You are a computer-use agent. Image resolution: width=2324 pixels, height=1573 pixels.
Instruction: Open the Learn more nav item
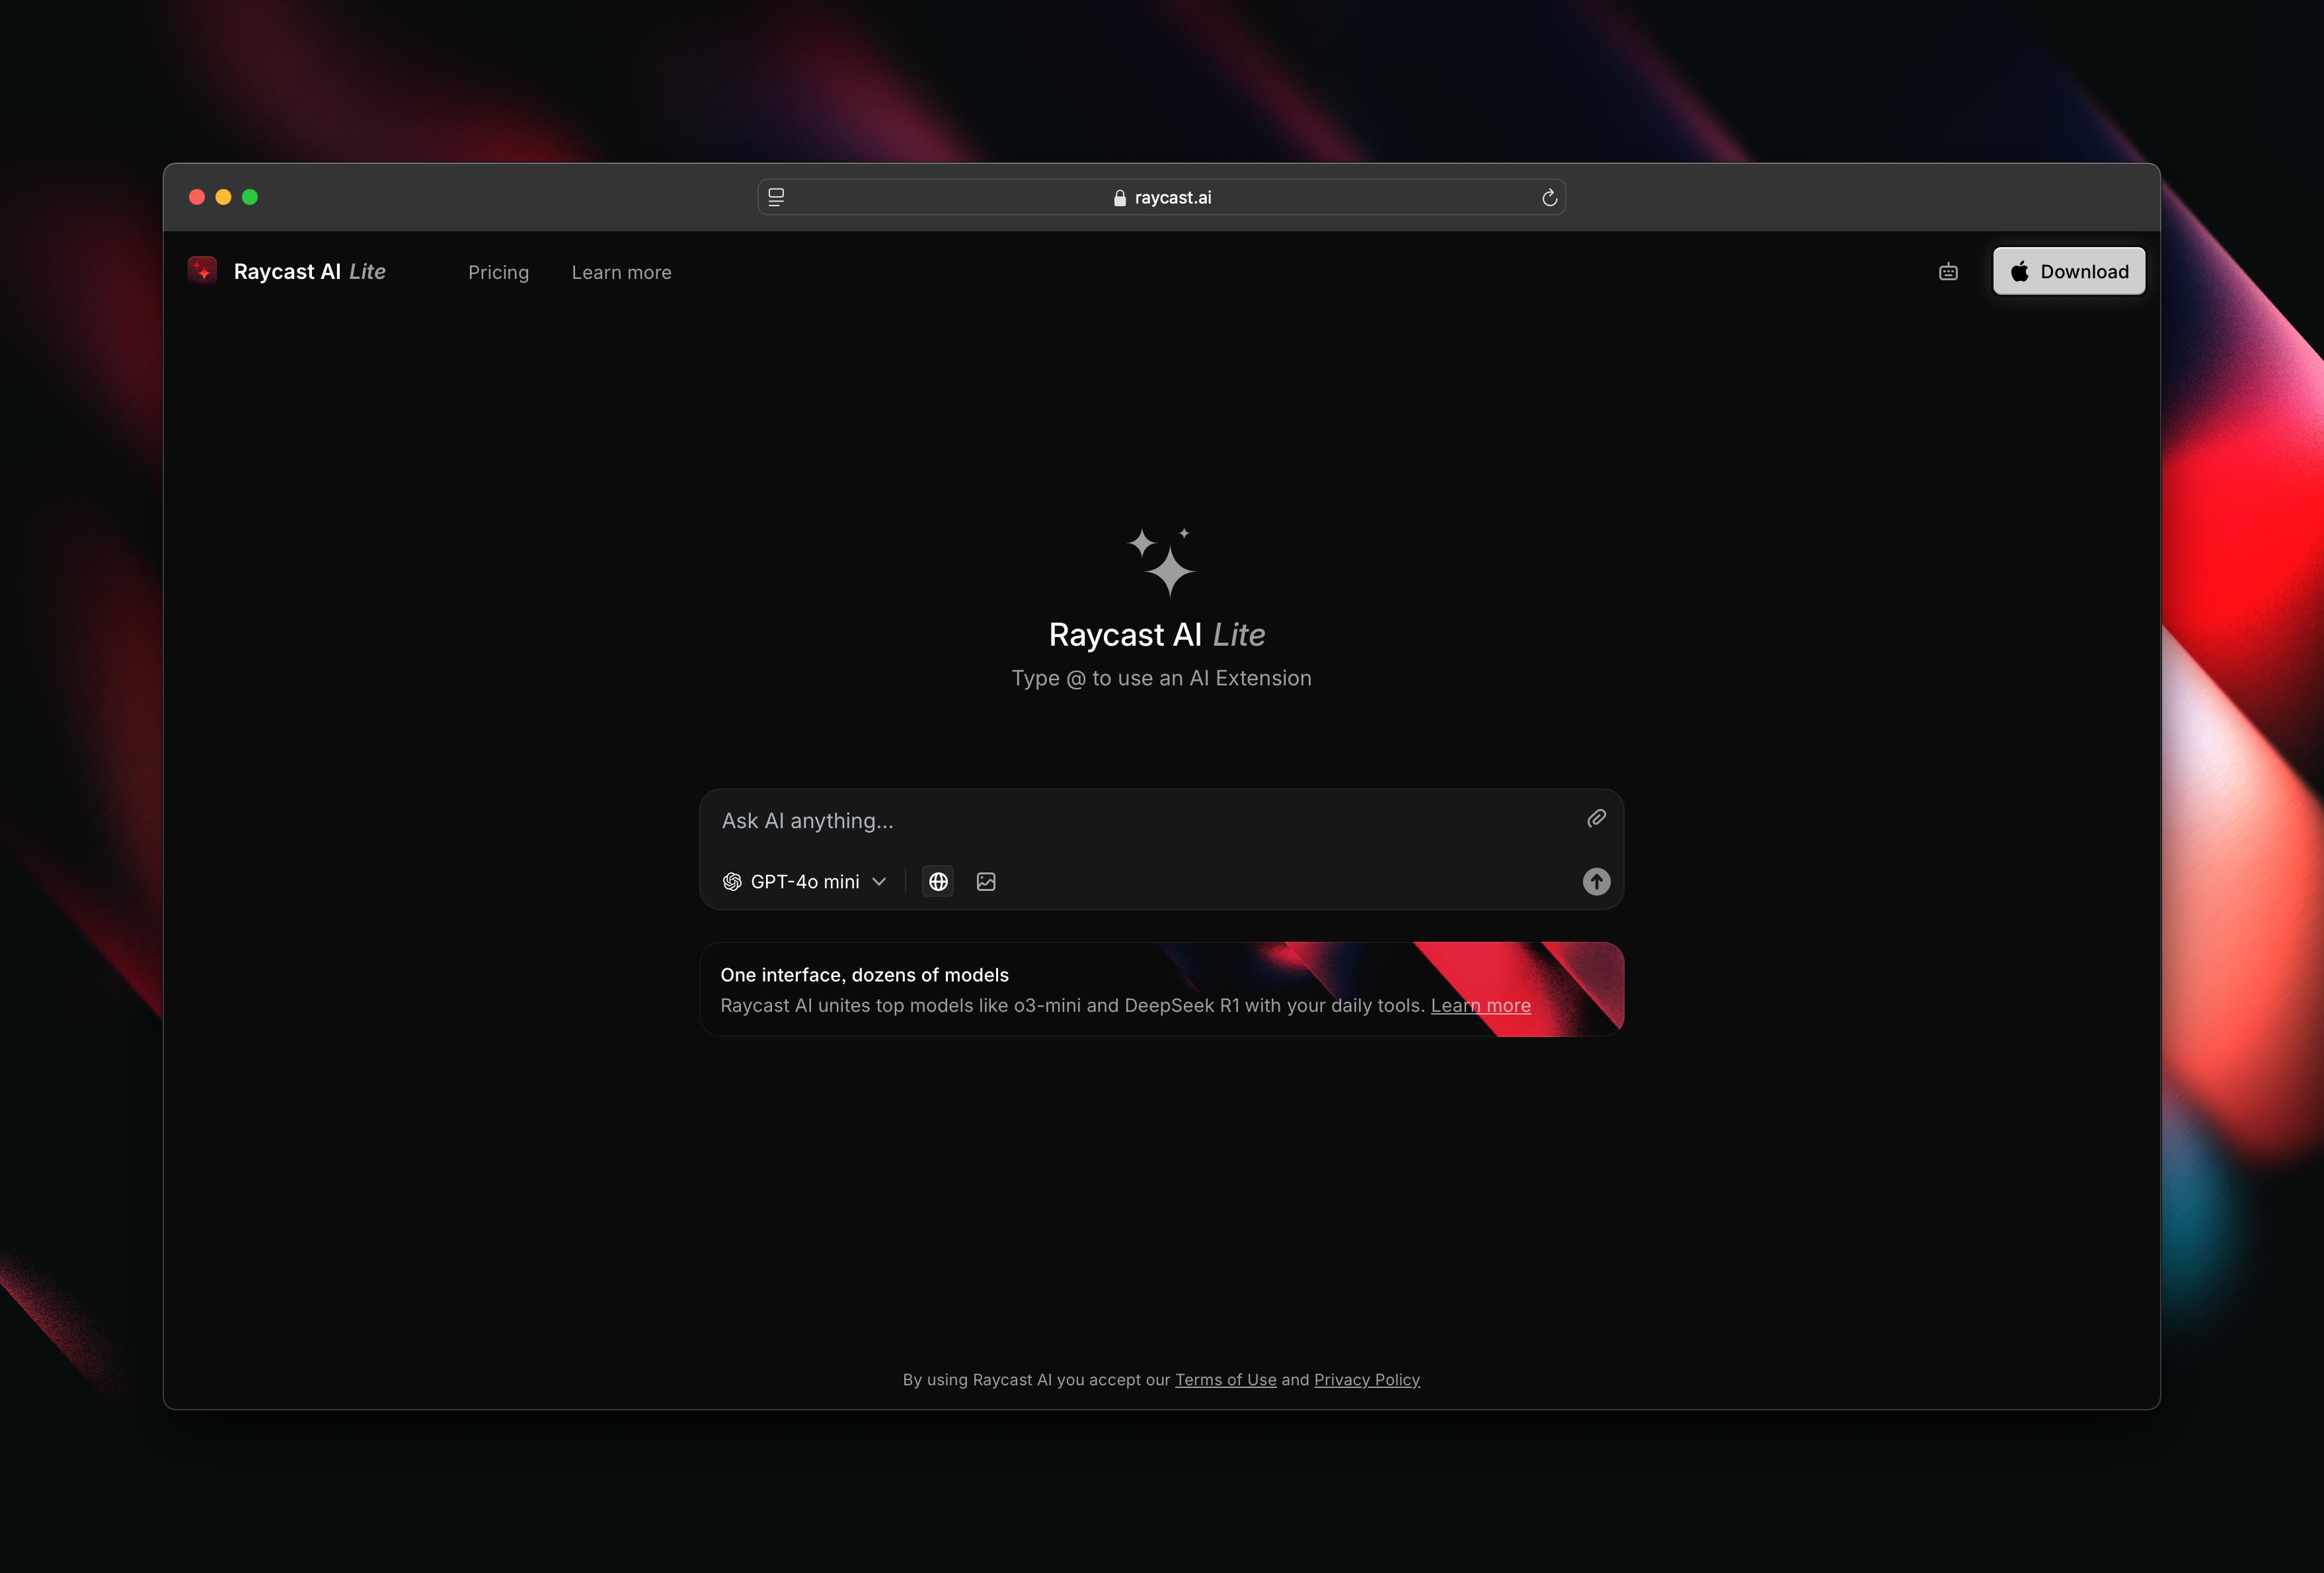point(621,272)
